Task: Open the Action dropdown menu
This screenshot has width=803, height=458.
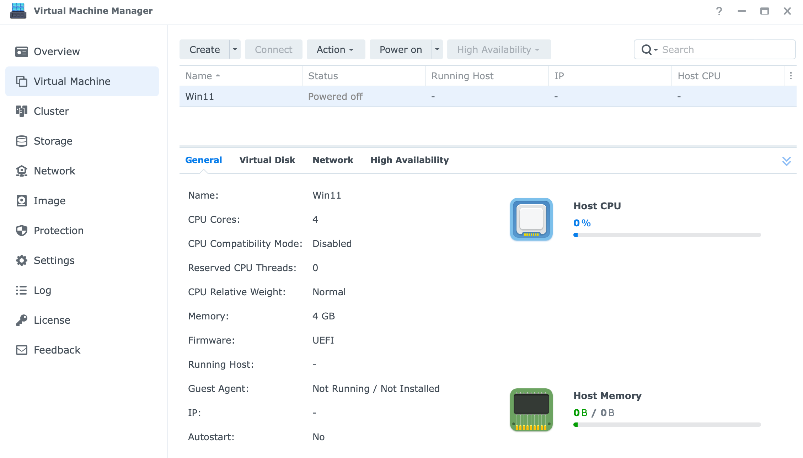Action: pos(335,49)
